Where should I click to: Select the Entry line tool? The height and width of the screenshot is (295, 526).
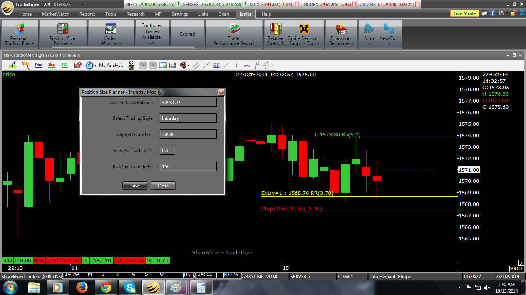pyautogui.click(x=39, y=65)
